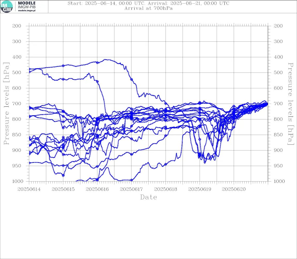Click the 20250619 date axis label

[x=200, y=189]
